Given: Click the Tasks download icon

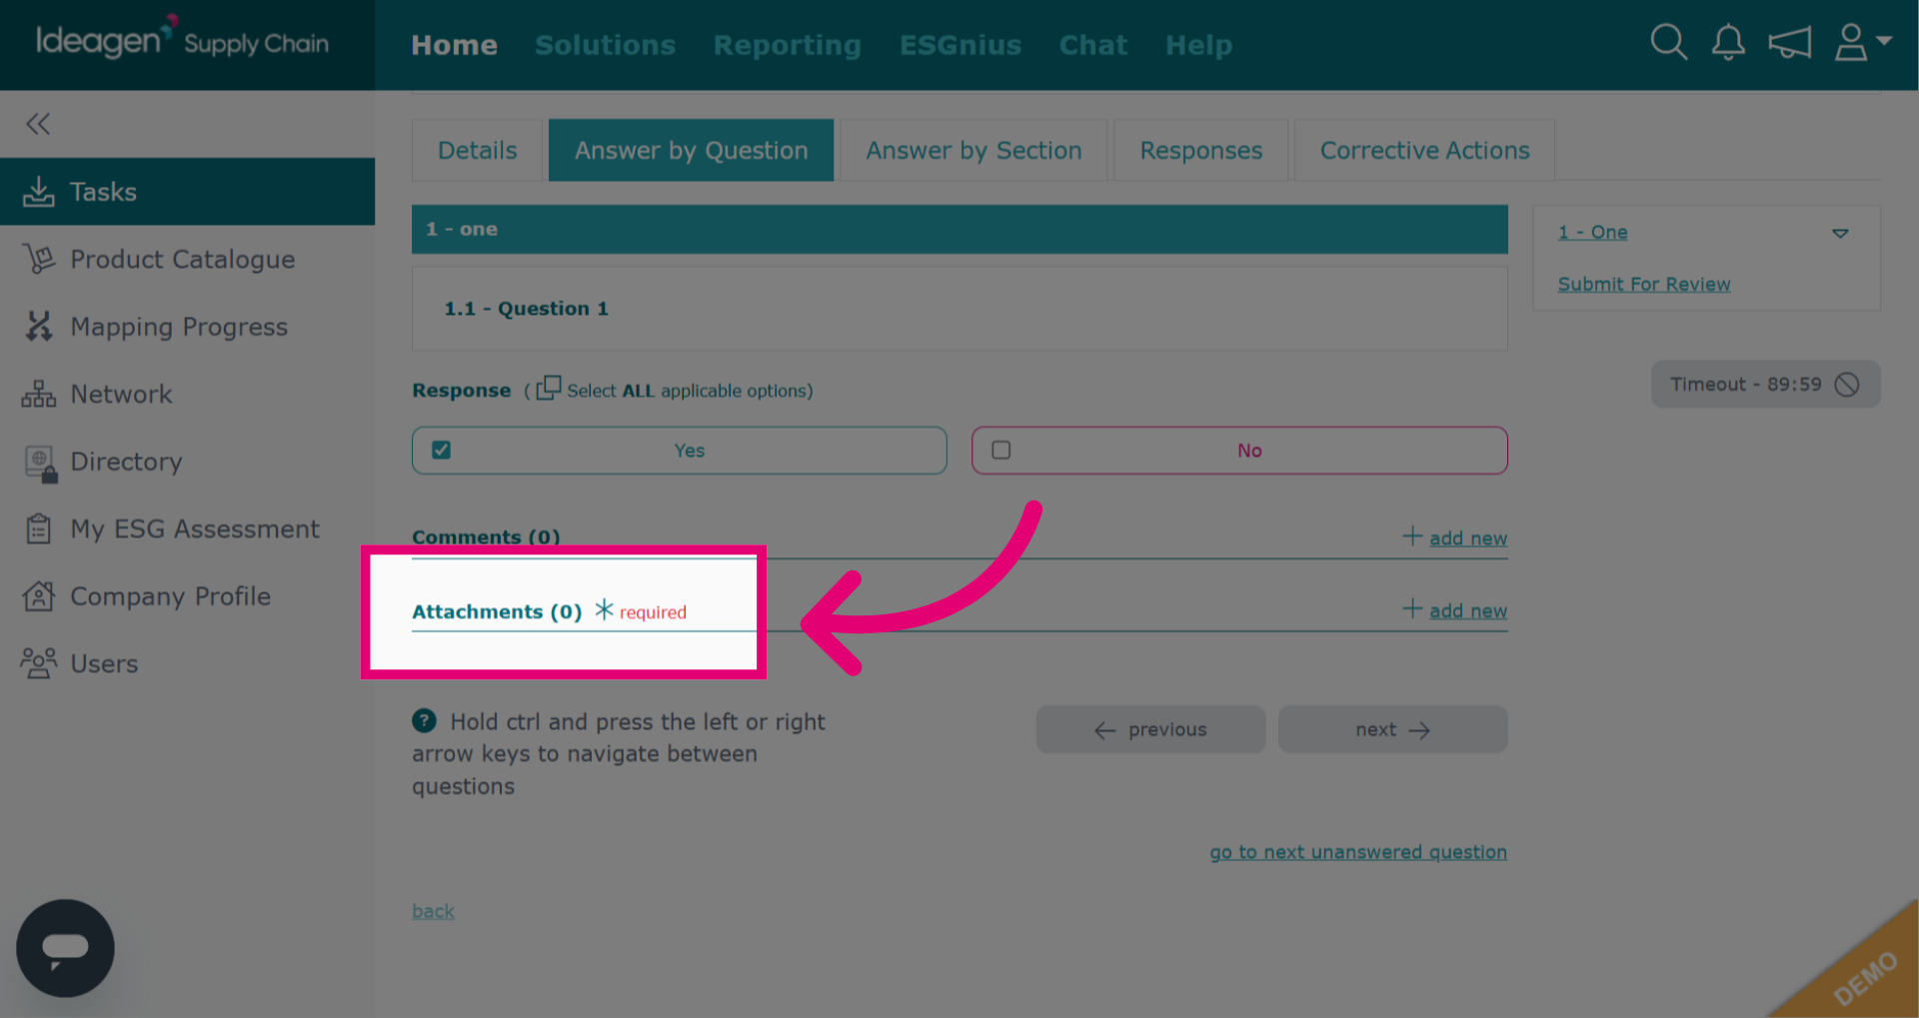Looking at the screenshot, I should pyautogui.click(x=38, y=192).
